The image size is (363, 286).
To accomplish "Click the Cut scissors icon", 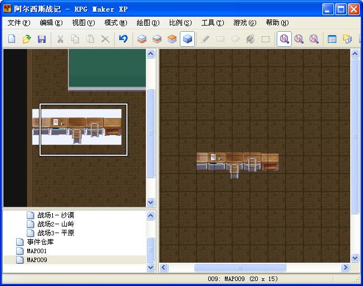I will tap(61, 39).
